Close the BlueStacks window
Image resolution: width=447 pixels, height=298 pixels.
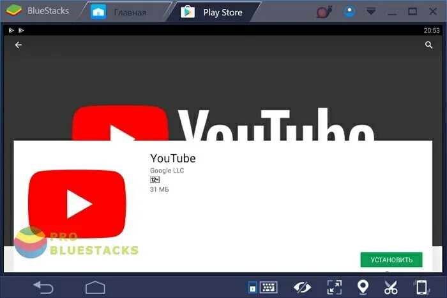[x=433, y=12]
